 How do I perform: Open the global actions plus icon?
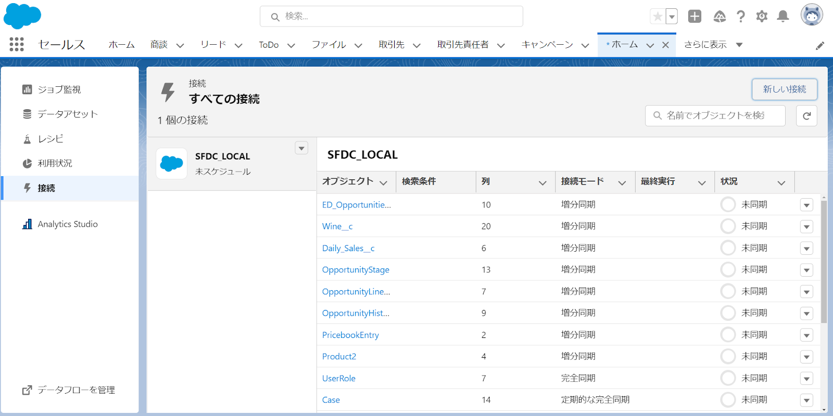tap(695, 17)
